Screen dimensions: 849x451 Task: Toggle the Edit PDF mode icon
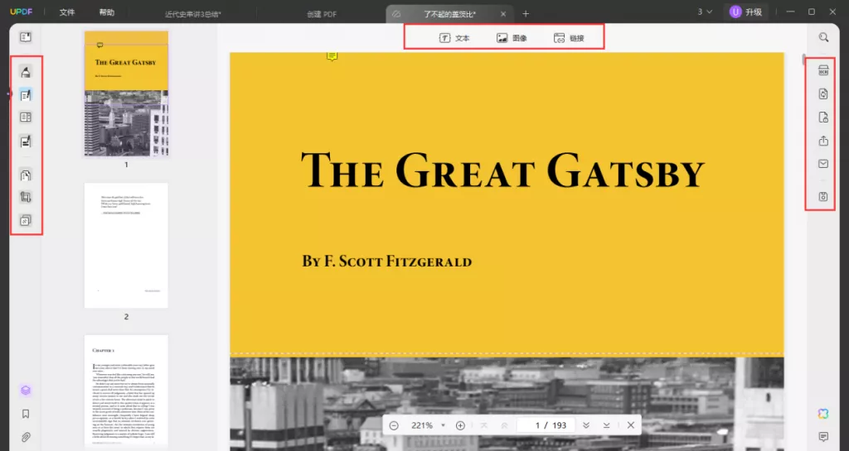[x=26, y=95]
